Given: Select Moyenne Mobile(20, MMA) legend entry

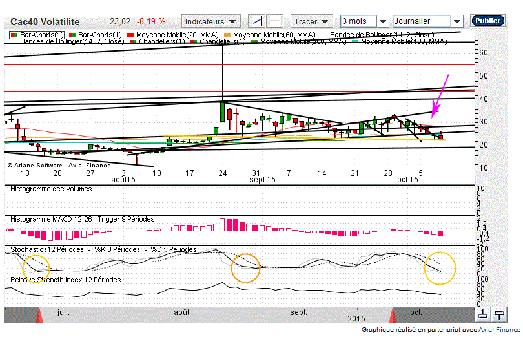Looking at the screenshot, I should pos(173,35).
